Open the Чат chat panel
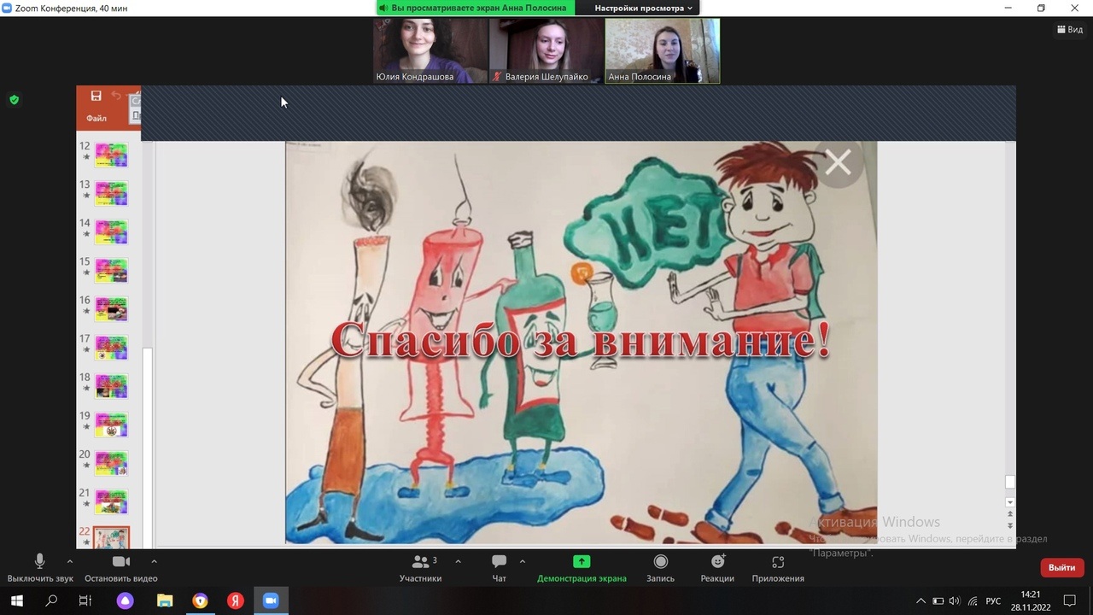 [x=499, y=568]
